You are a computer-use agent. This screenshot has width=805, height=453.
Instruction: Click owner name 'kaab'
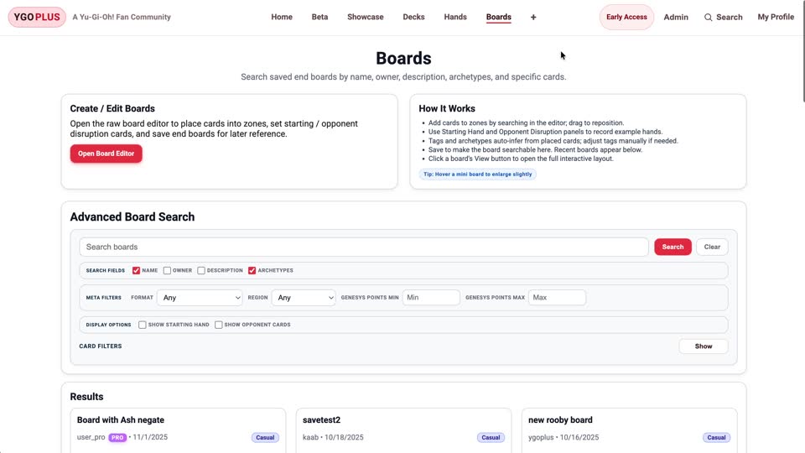310,438
